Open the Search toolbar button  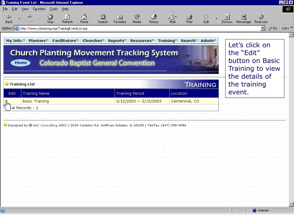[x=103, y=19]
